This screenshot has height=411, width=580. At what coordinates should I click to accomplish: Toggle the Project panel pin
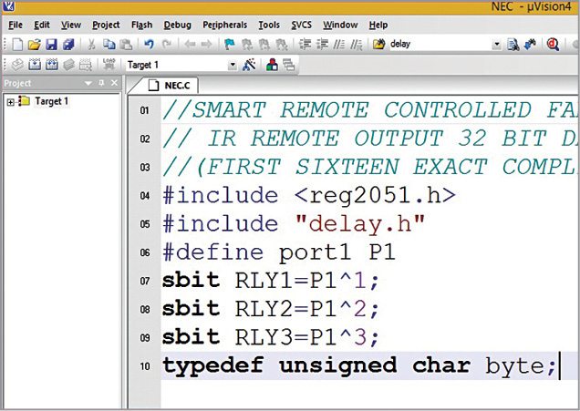(101, 84)
